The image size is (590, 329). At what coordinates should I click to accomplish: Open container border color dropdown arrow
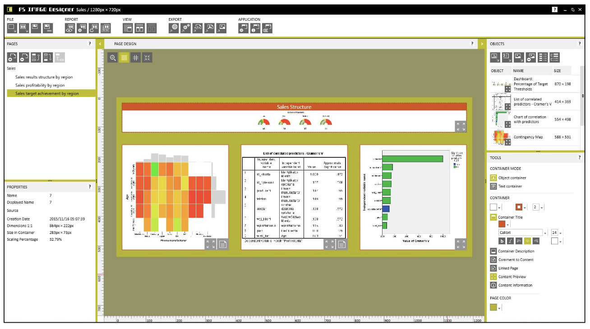coord(525,207)
